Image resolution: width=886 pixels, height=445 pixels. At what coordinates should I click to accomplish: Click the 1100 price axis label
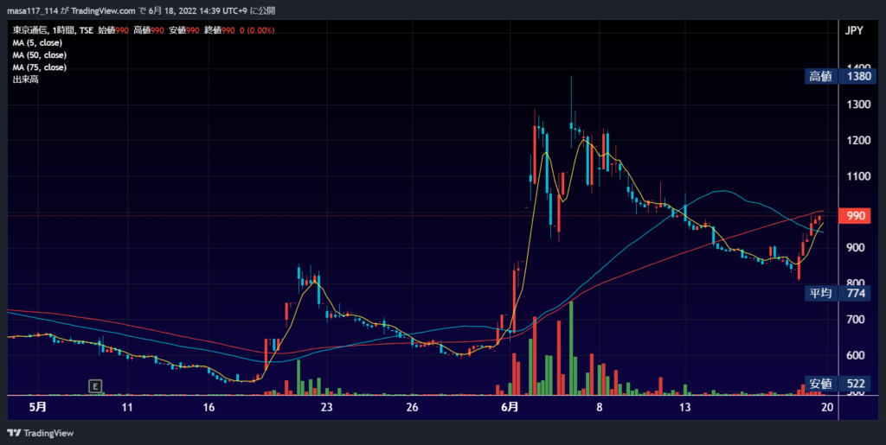(857, 176)
